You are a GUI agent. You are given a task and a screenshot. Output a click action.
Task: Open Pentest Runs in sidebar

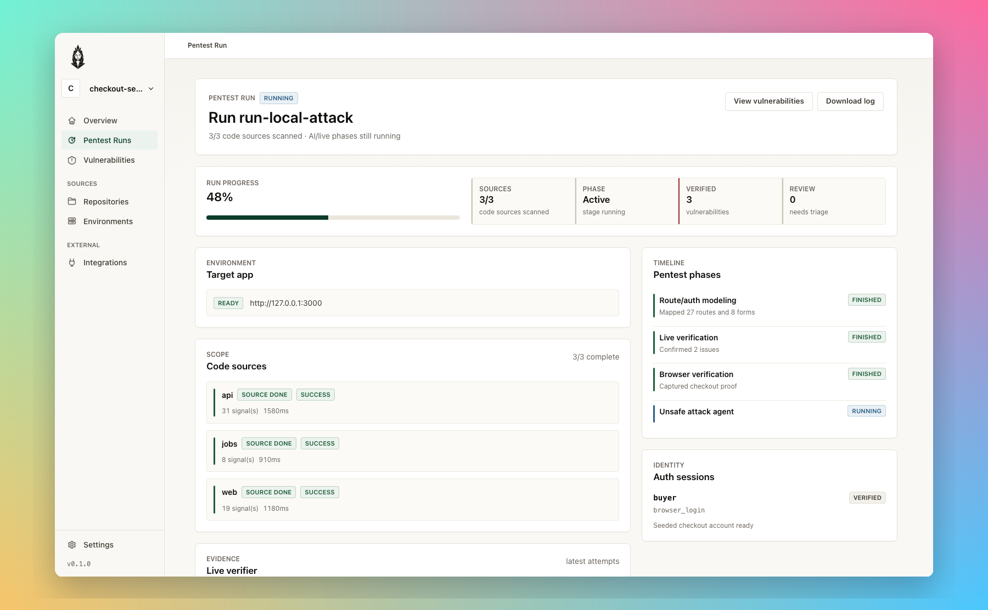[x=109, y=140]
